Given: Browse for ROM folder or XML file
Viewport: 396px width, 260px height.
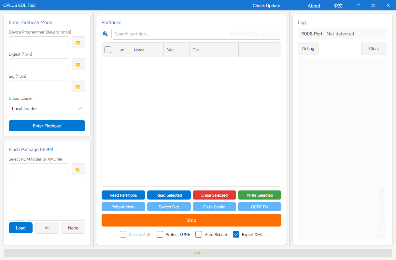Looking at the screenshot, I should click(x=78, y=169).
